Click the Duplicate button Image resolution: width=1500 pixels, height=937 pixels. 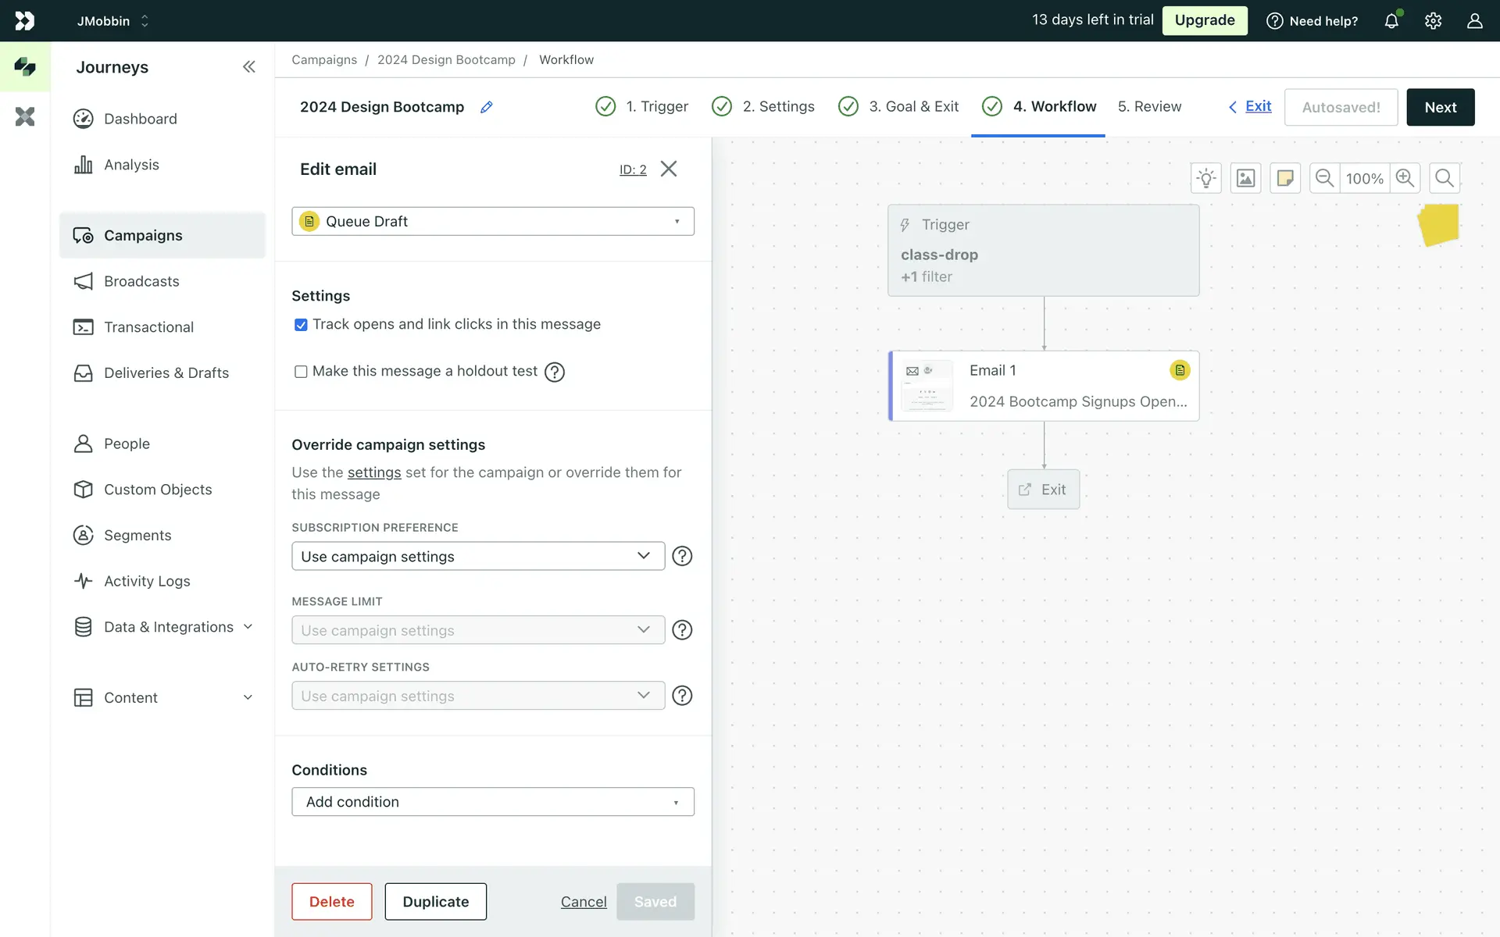pyautogui.click(x=435, y=901)
